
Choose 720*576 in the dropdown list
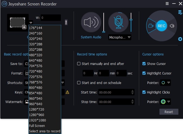(45, 77)
